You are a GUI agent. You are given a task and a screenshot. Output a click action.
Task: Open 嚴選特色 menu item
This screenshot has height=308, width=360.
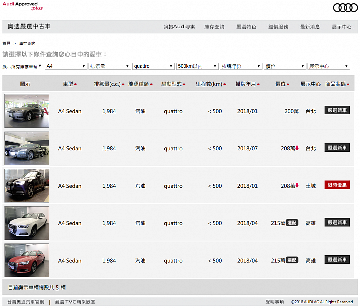tap(246, 27)
